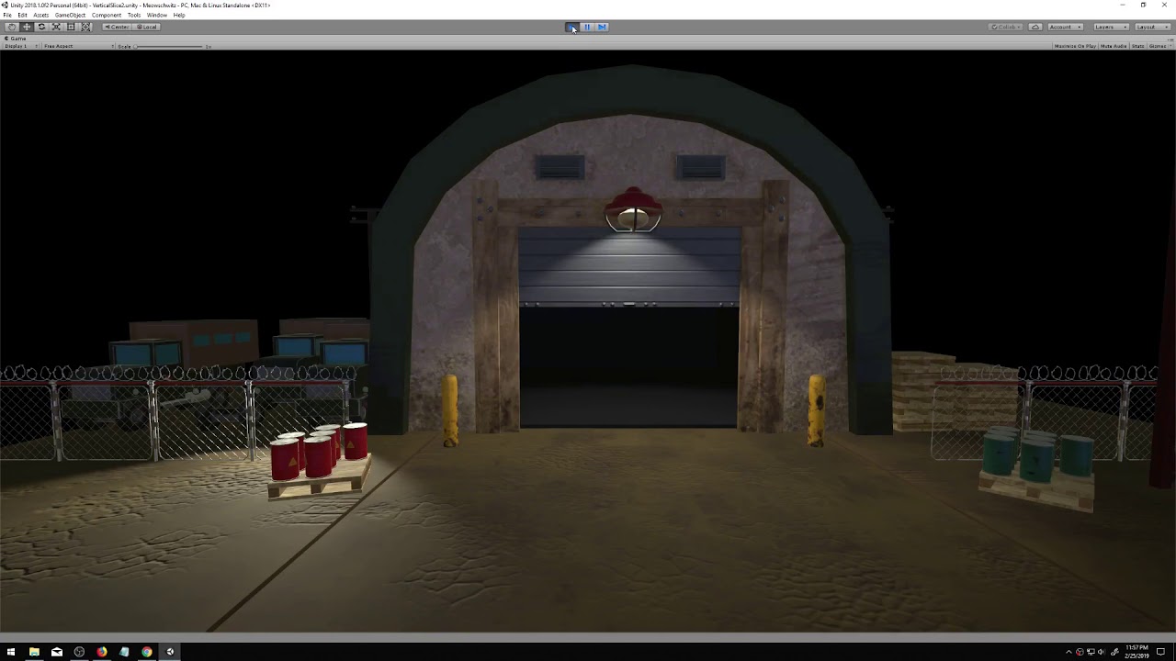Open the Collab dropdown
The image size is (1176, 661).
[x=1006, y=27]
